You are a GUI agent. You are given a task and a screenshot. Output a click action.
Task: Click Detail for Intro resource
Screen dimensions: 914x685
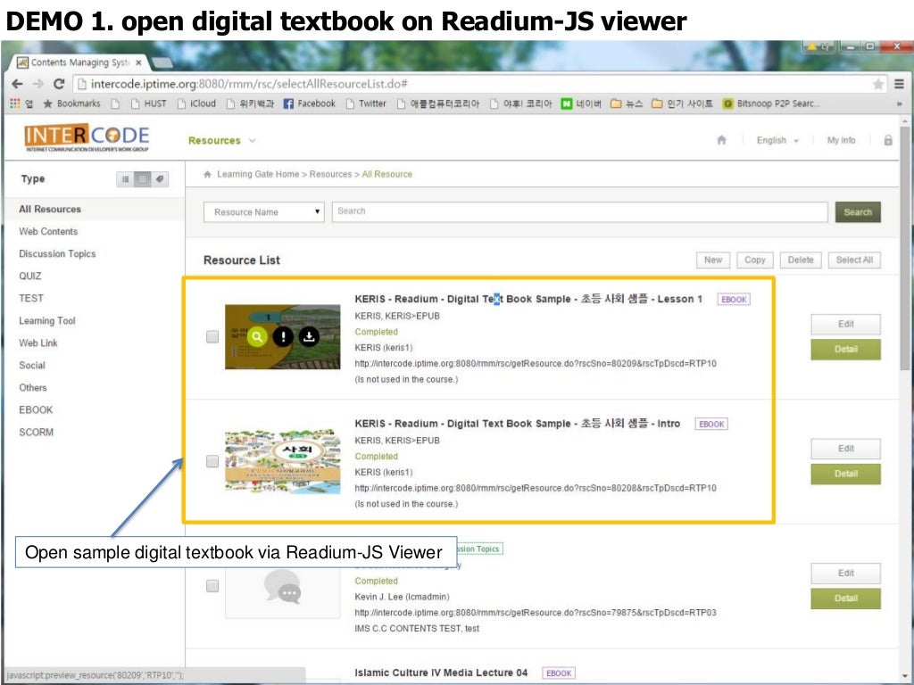846,474
